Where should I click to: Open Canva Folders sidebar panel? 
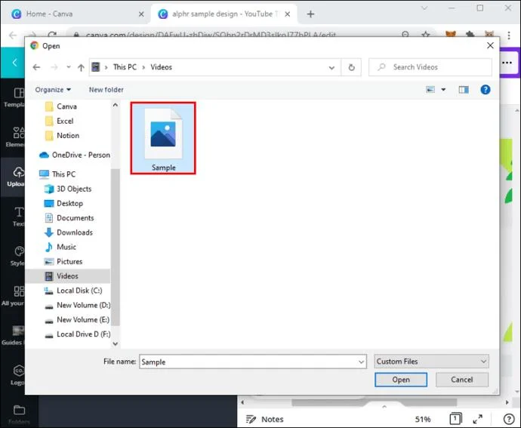pyautogui.click(x=19, y=414)
